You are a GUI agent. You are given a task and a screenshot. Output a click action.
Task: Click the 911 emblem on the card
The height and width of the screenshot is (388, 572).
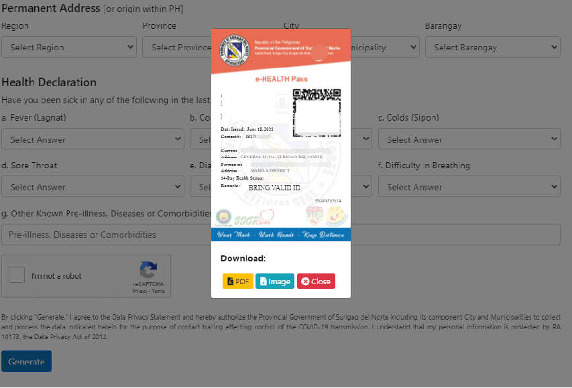click(x=314, y=216)
